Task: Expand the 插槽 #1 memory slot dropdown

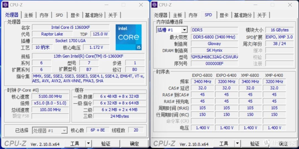Action: point(184,30)
